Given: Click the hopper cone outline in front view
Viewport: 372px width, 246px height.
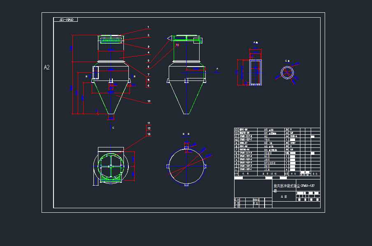Looking at the screenshot, I should 111,99.
